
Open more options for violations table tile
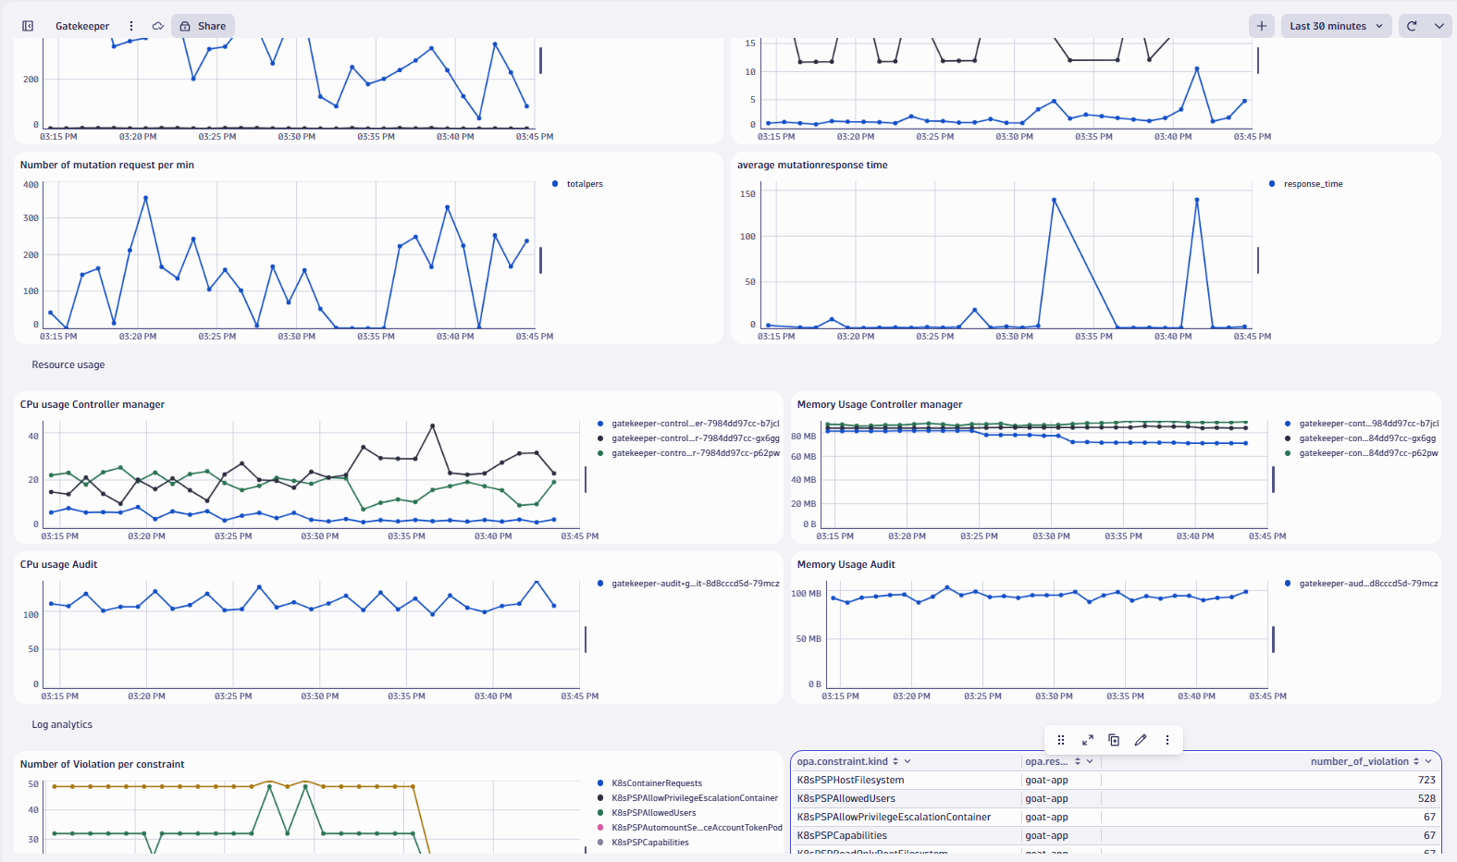(x=1167, y=740)
